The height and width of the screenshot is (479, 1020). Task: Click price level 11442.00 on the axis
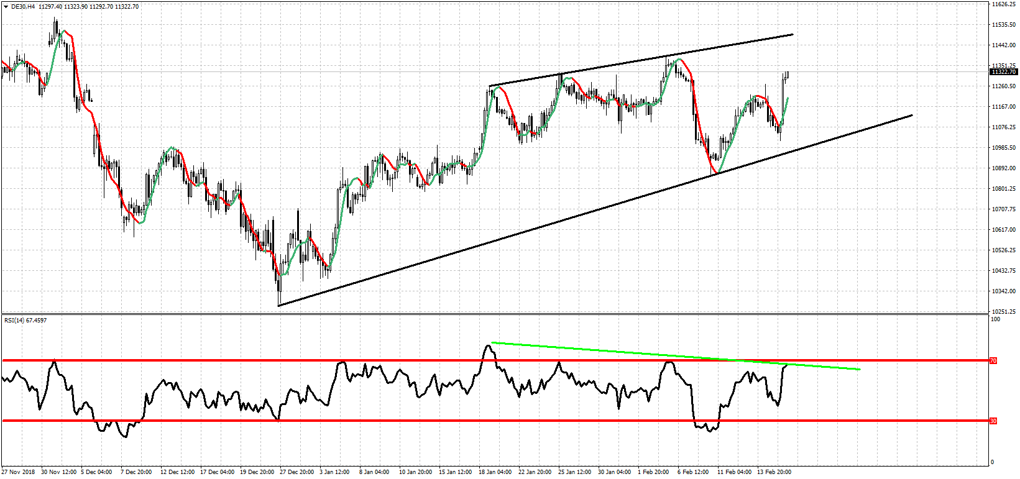1004,45
